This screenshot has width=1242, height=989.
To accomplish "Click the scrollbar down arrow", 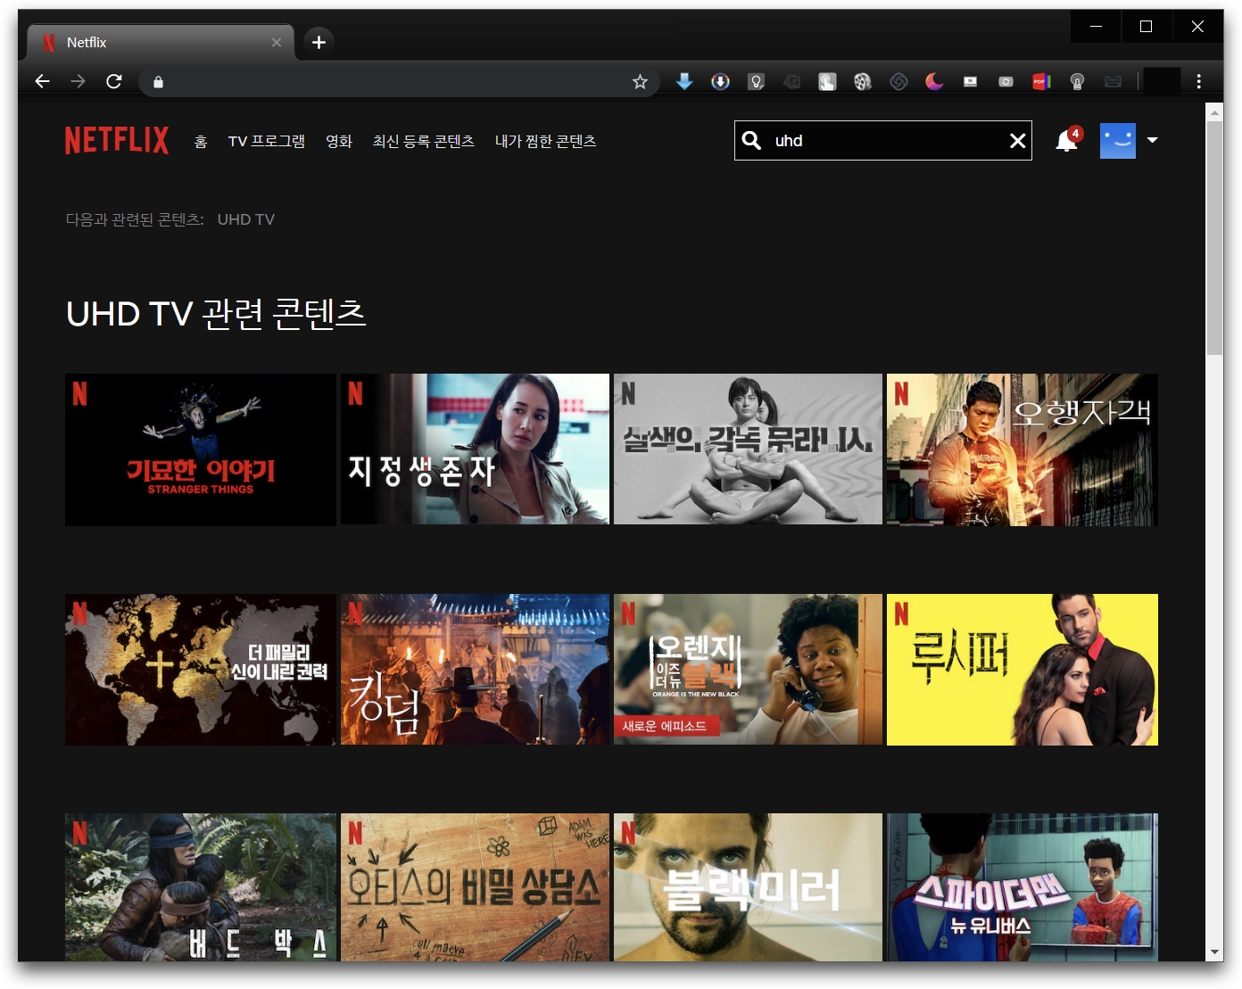I will click(1214, 952).
